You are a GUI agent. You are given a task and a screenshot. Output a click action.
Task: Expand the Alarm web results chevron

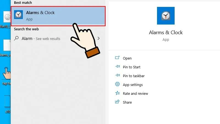click(98, 38)
